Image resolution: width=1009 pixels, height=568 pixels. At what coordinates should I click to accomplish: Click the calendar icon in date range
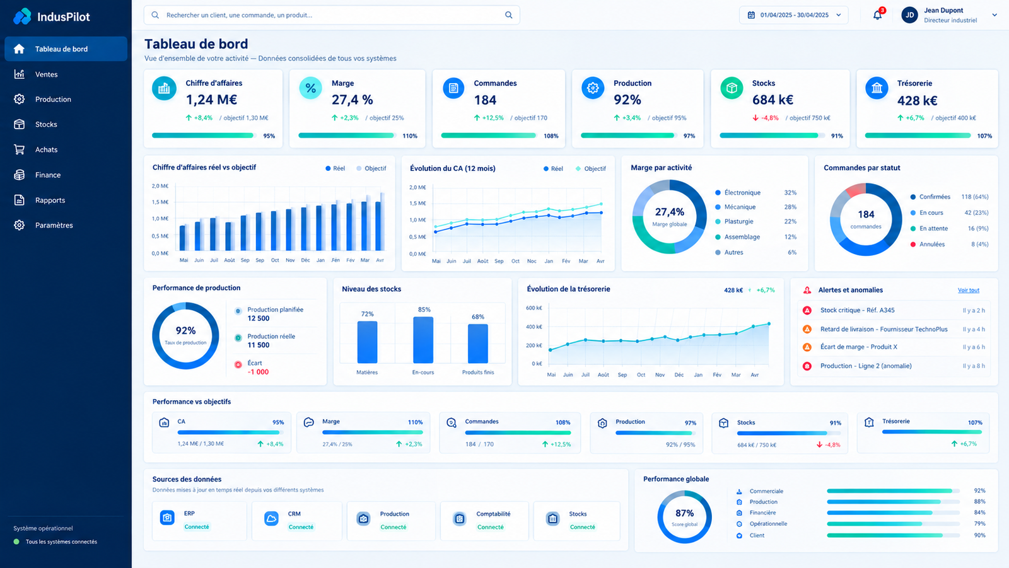tap(751, 15)
